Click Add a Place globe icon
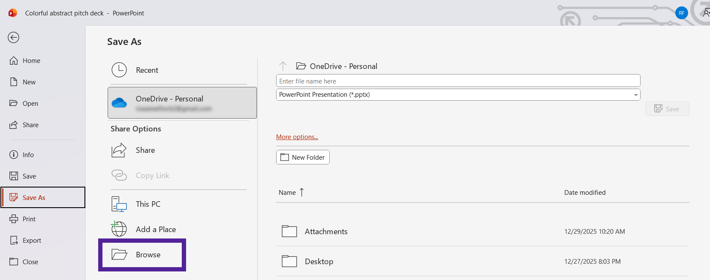This screenshot has width=710, height=280. point(119,229)
